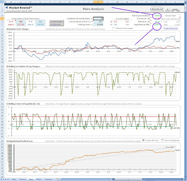
Task: Click the horizontal scrollbar left arrow
Action: click(x=113, y=179)
